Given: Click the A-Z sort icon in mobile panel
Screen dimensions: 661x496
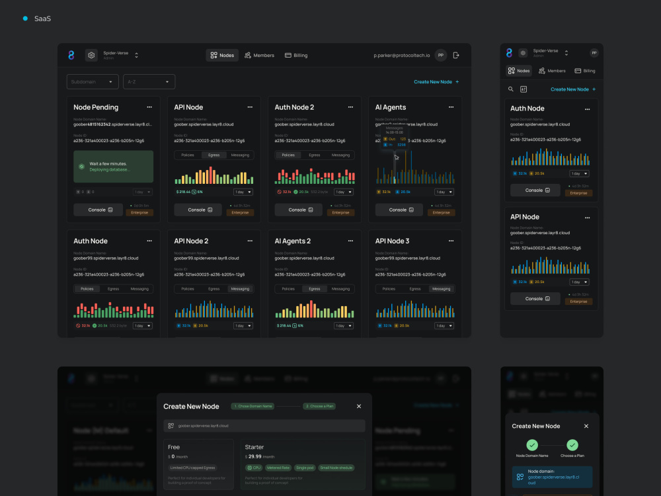Looking at the screenshot, I should [524, 89].
